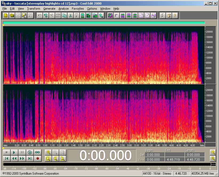Click the zoom to selection icon

point(48,159)
